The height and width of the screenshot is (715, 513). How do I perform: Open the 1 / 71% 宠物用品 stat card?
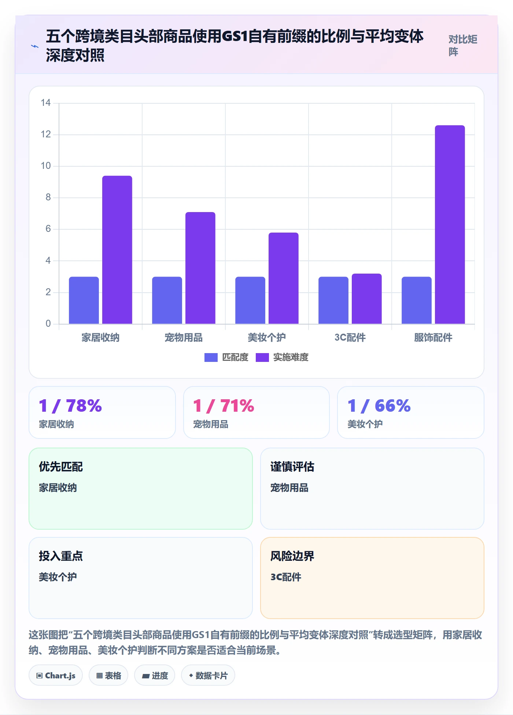(x=256, y=412)
